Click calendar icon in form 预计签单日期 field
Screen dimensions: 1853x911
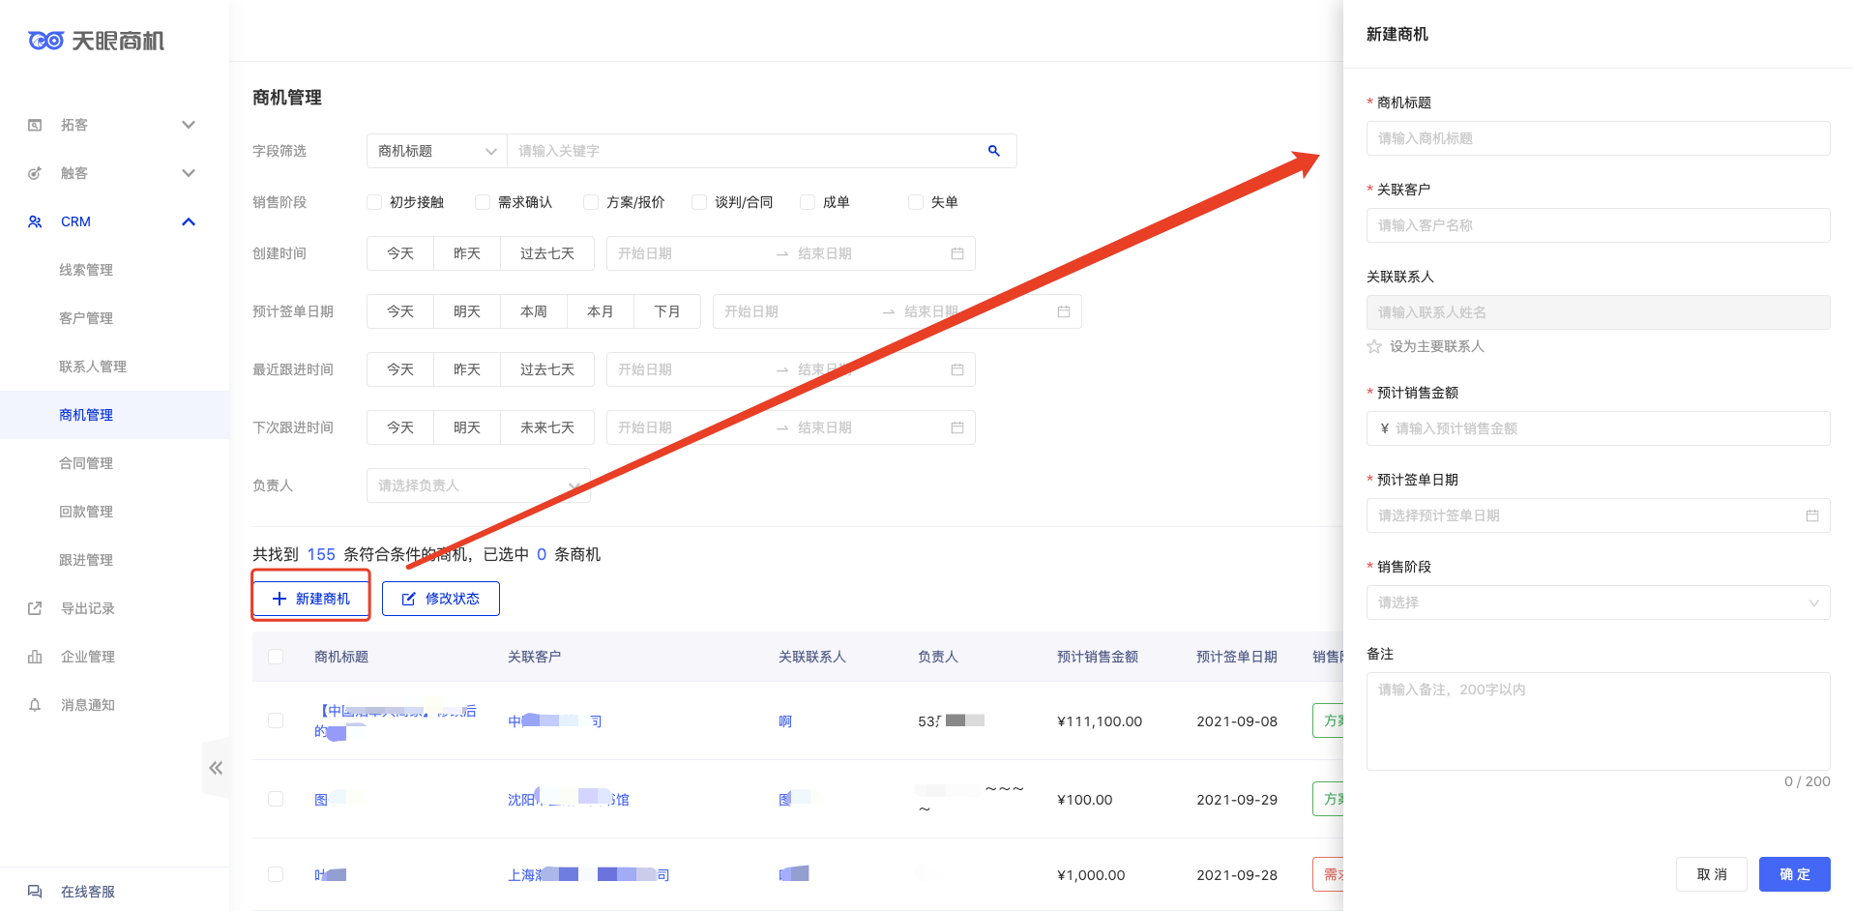pos(1812,515)
